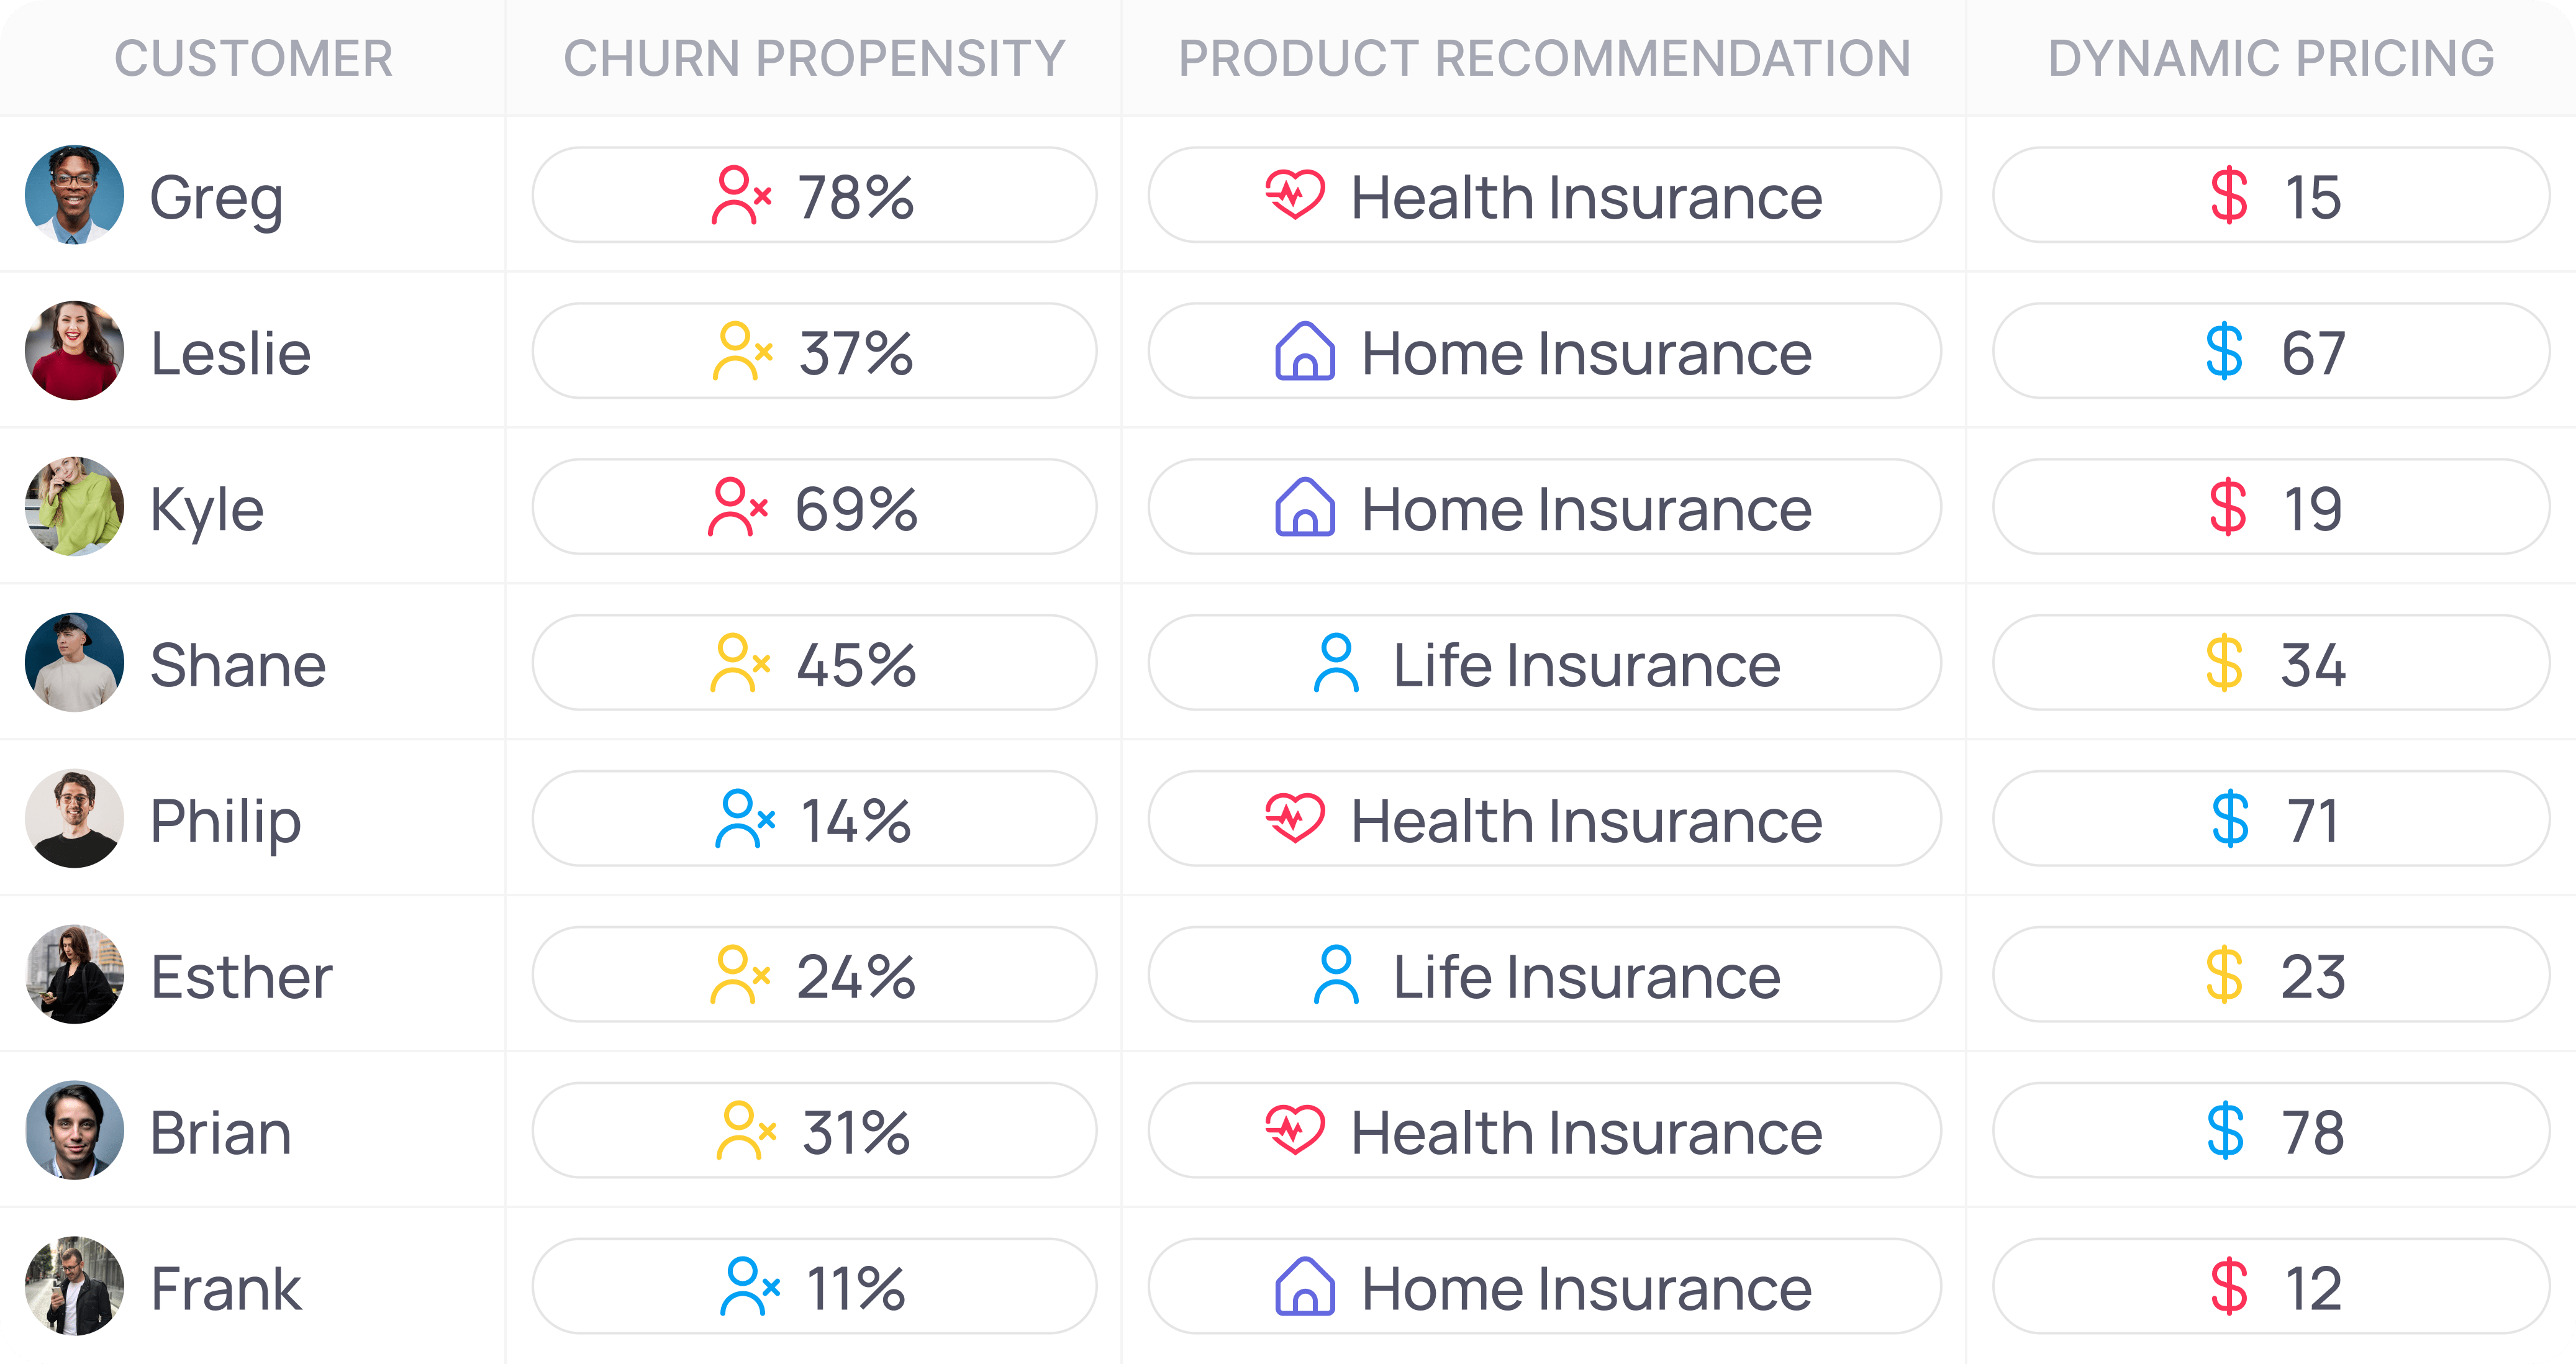Click Esther's profile picture
This screenshot has height=1364, width=2576.
click(75, 975)
